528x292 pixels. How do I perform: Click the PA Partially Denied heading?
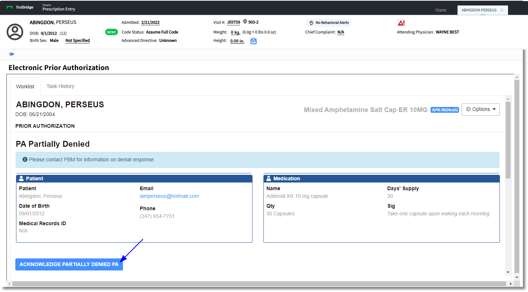53,144
